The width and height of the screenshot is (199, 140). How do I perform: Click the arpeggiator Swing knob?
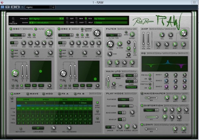pyautogui.click(x=53, y=128)
